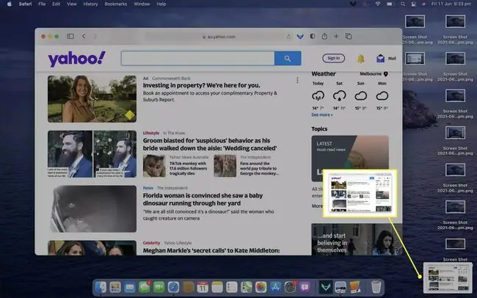Open the three-dot menu on the ad
This screenshot has width=477, height=298.
(297, 80)
